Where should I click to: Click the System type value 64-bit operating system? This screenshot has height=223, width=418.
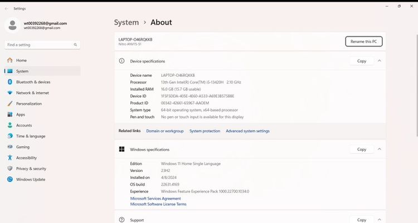click(x=200, y=110)
